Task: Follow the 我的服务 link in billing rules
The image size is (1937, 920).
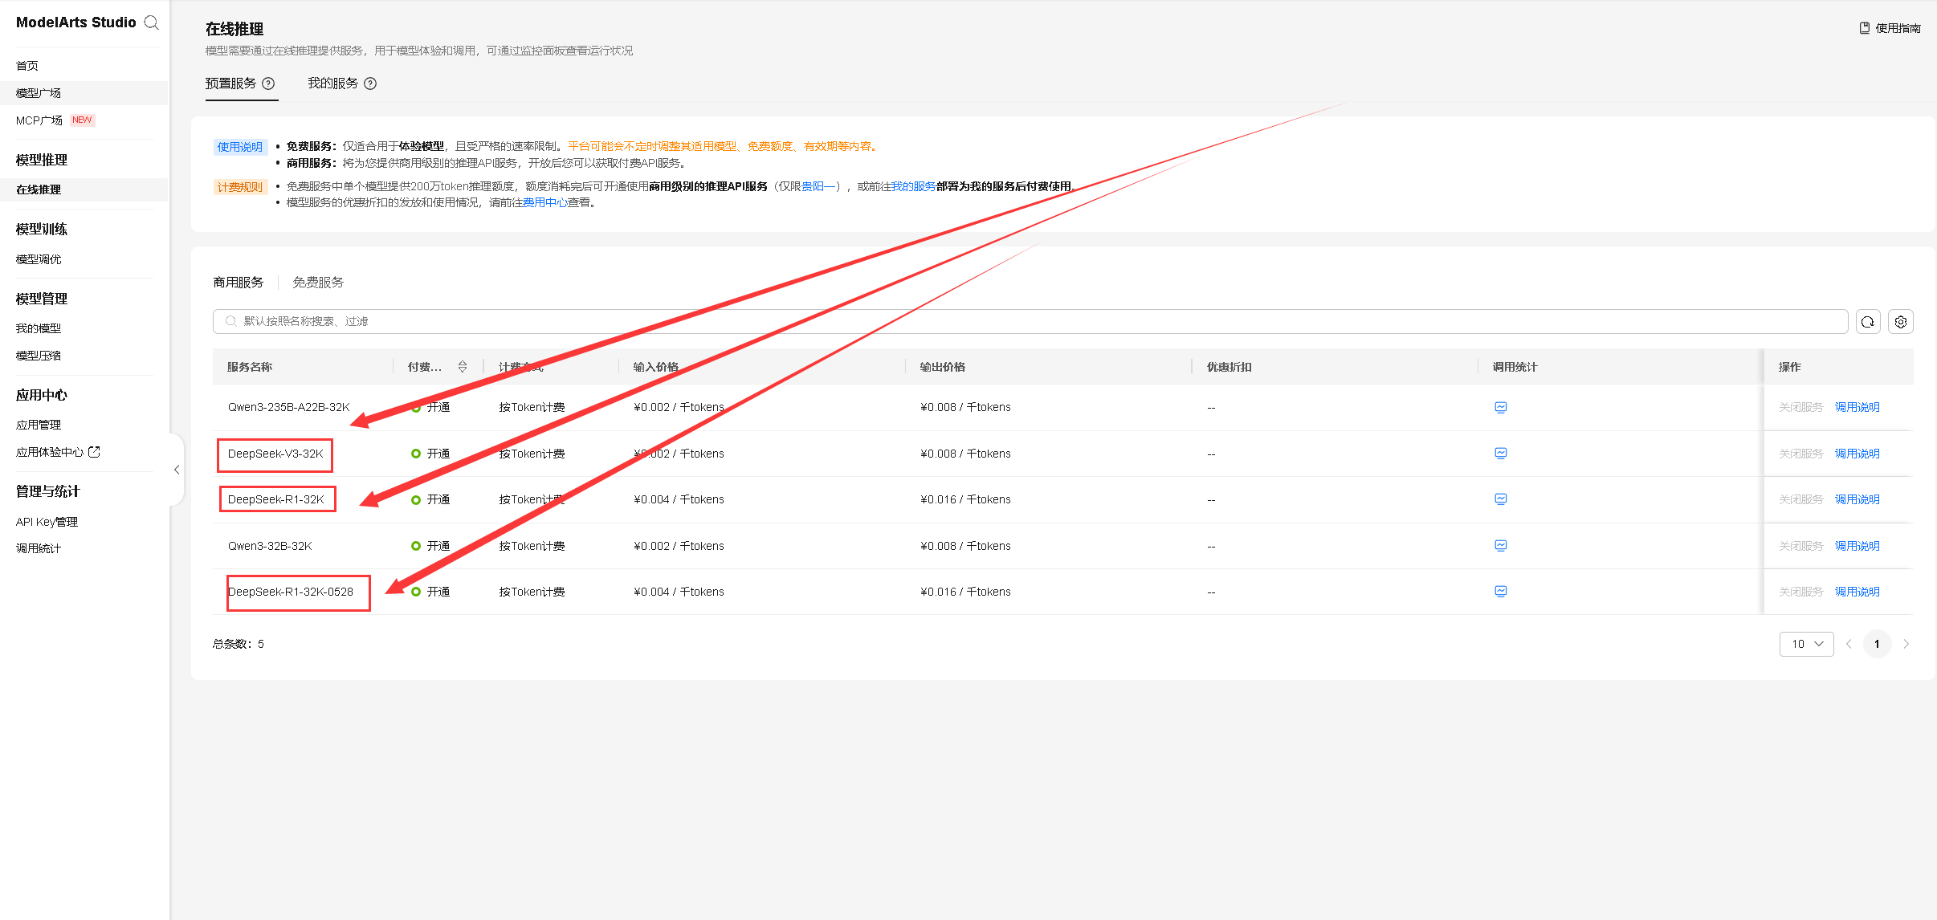Action: pos(913,186)
